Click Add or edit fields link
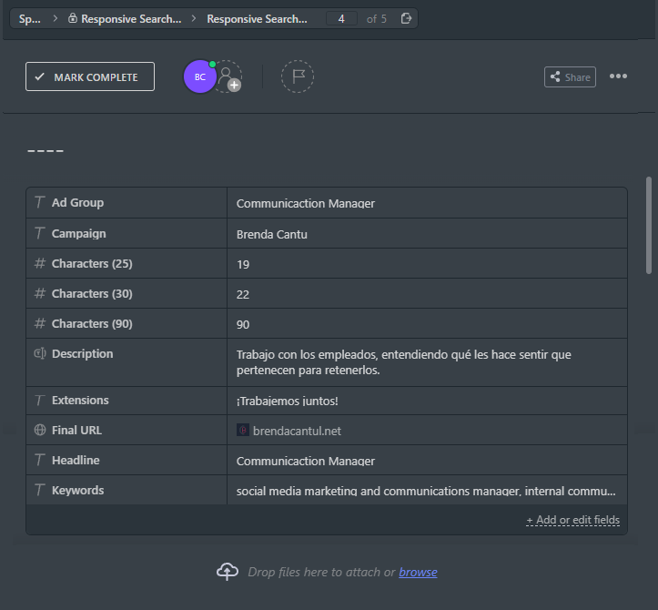Image resolution: width=658 pixels, height=610 pixels. [x=572, y=520]
